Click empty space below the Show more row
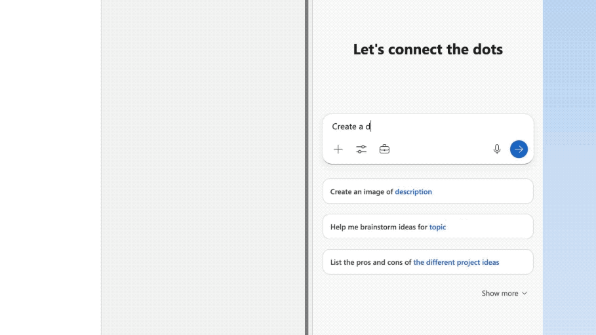The width and height of the screenshot is (596, 335). [427, 317]
